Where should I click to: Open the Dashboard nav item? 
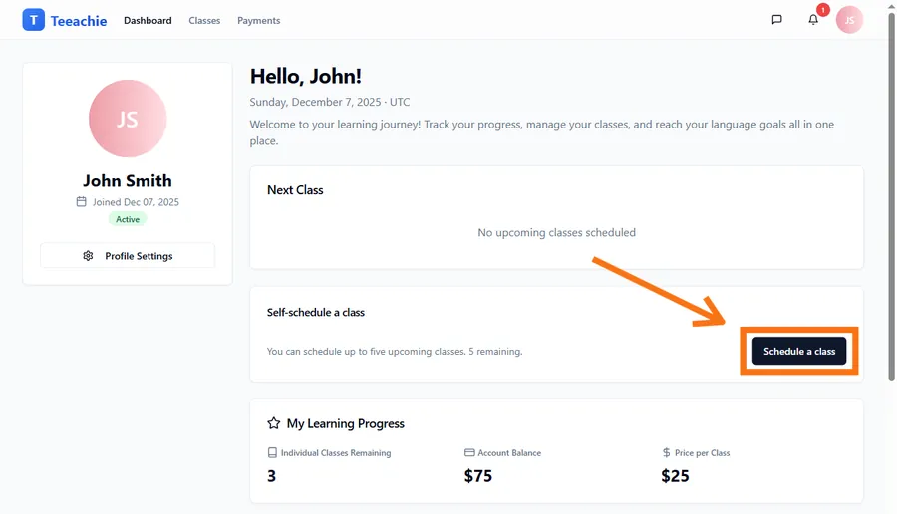tap(148, 20)
